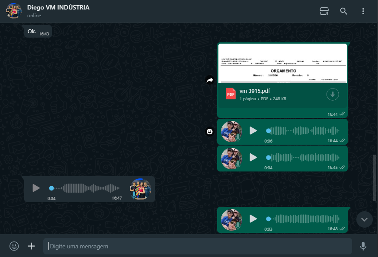Viewport: 378px width, 257px height.
Task: Play the 0:03 voice message
Action: [x=253, y=219]
